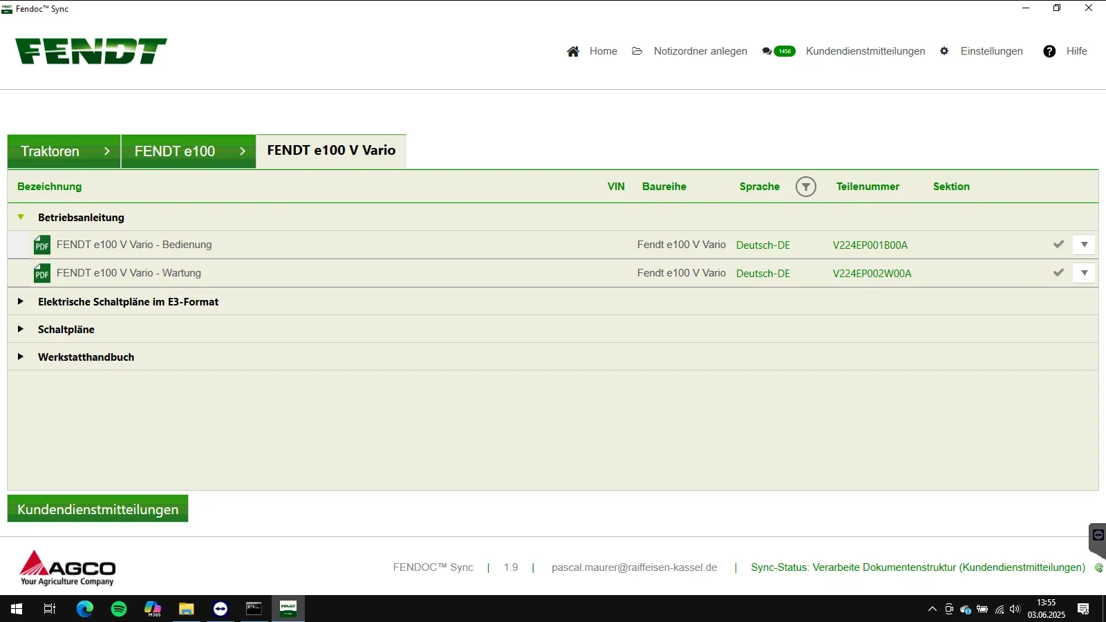Open the Windows notification center
The height and width of the screenshot is (622, 1106).
click(1083, 609)
